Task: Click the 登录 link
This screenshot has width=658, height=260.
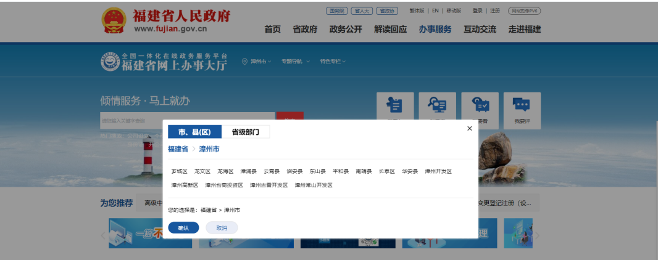Action: [478, 11]
